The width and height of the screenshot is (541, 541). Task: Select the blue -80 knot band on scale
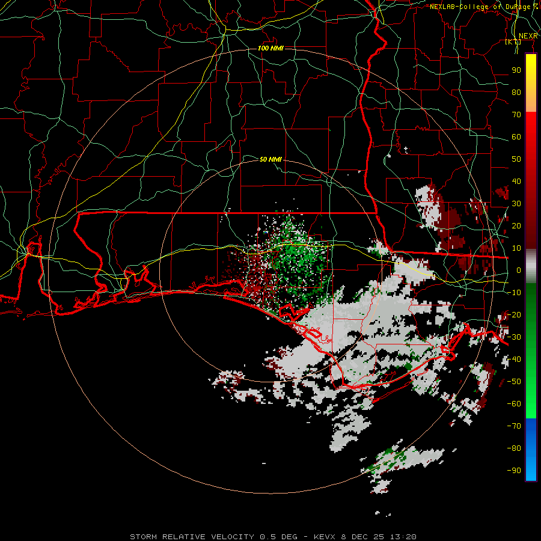pos(531,448)
